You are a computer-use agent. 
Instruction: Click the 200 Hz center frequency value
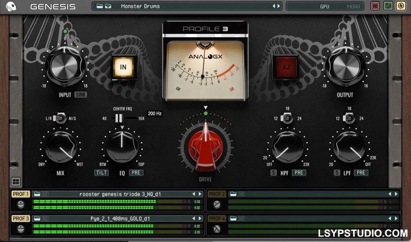(x=155, y=113)
